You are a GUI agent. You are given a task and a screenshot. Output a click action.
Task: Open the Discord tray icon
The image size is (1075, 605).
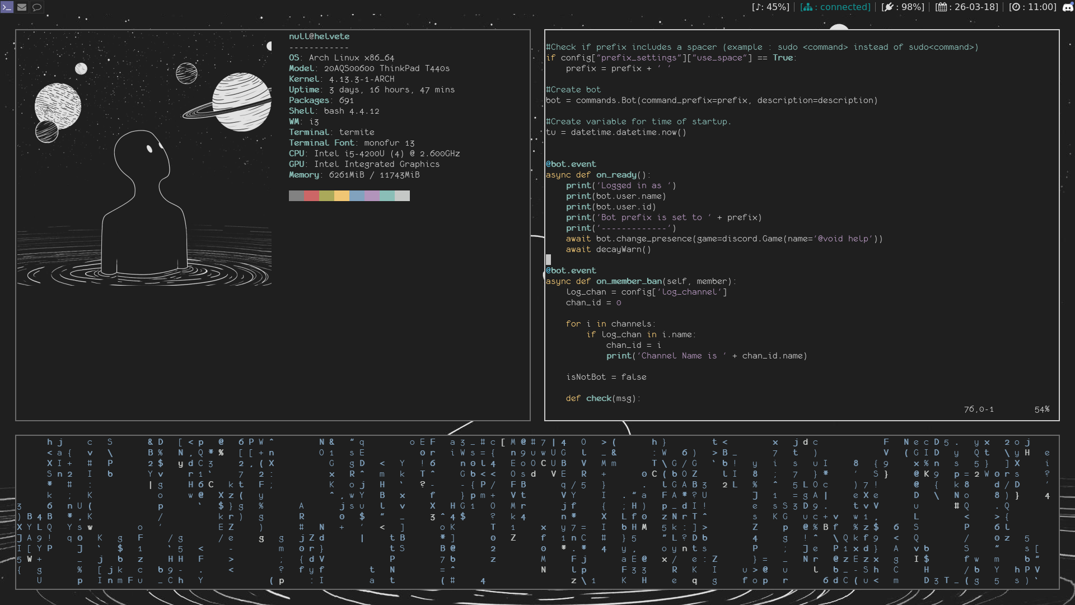(1067, 7)
